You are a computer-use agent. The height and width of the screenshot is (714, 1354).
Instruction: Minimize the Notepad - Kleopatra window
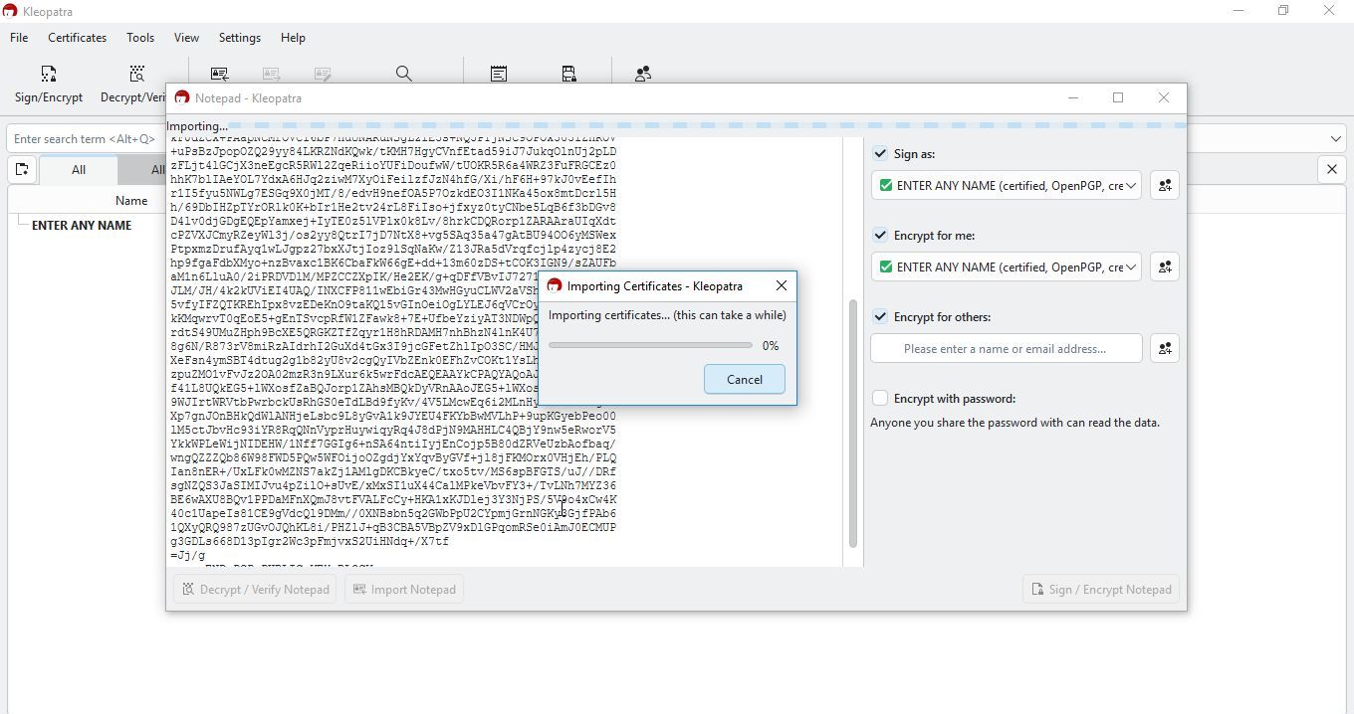point(1073,97)
